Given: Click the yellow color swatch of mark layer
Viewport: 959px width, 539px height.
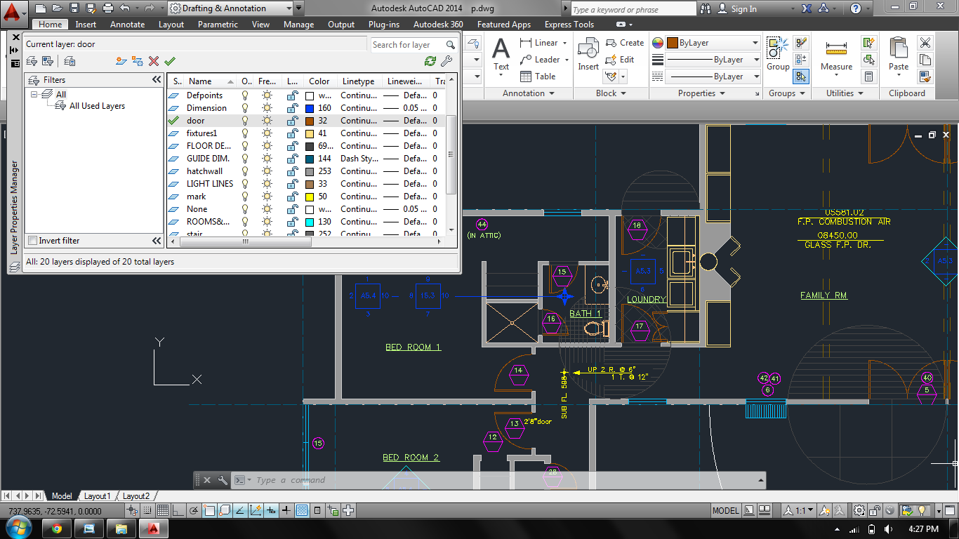Looking at the screenshot, I should pos(310,197).
